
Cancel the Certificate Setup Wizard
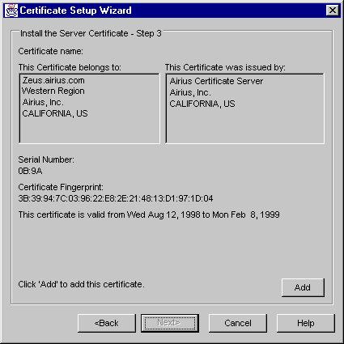click(238, 323)
